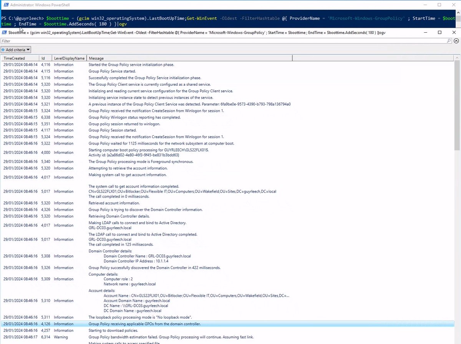Select row 'Group Policy successfully discovered the Domain Controller'

point(227,268)
